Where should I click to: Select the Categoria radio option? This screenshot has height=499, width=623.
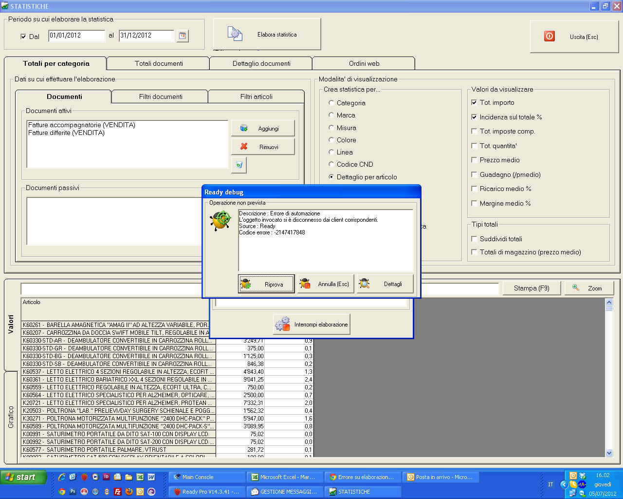[331, 103]
